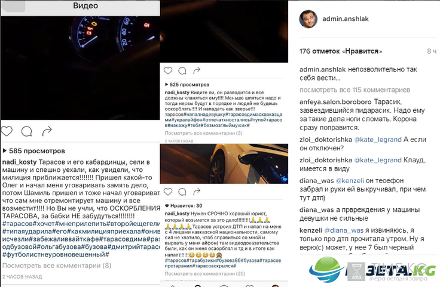Open comment bubble above 525 просмотров

(182, 71)
